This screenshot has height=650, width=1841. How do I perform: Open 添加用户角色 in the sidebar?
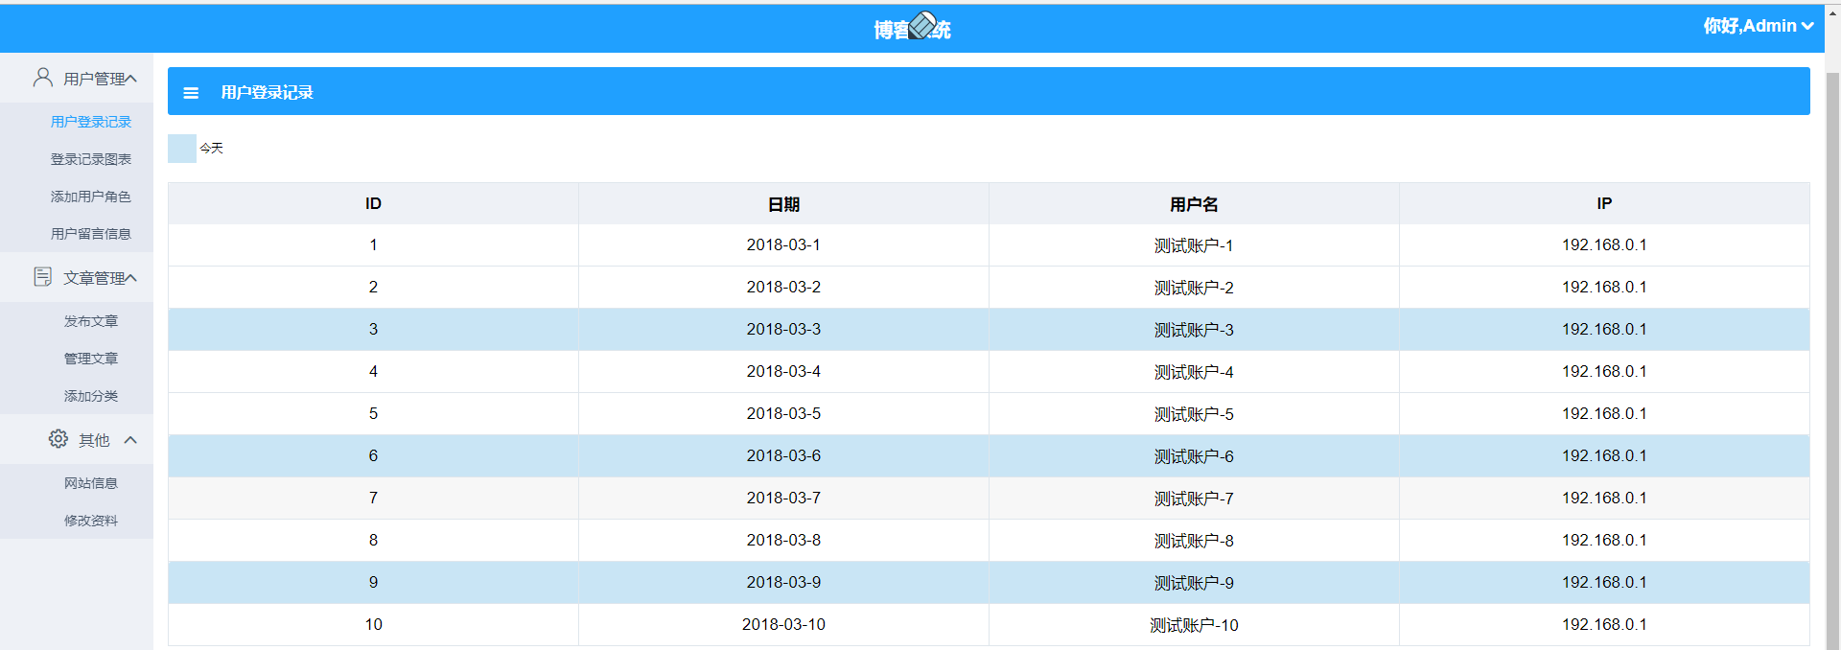click(91, 197)
